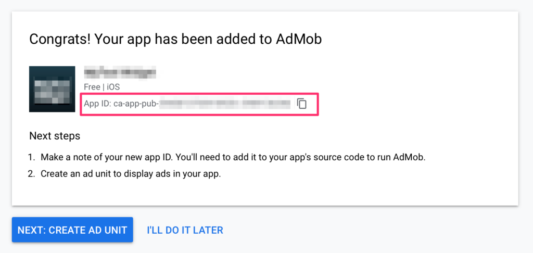Select step one: Make a note text
This screenshot has height=253, width=533.
pos(233,157)
